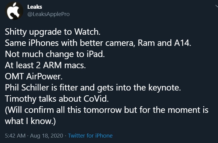Image resolution: width=218 pixels, height=143 pixels.
Task: Click the Aug 18, 2020 date
Action: click(46, 135)
